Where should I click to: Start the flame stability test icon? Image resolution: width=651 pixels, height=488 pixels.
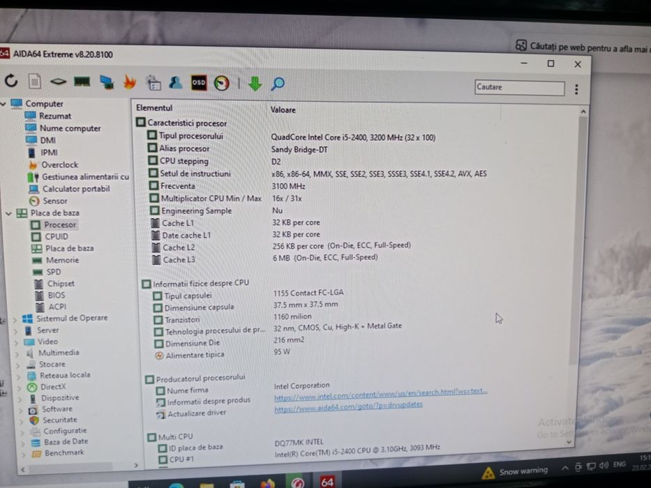(130, 82)
